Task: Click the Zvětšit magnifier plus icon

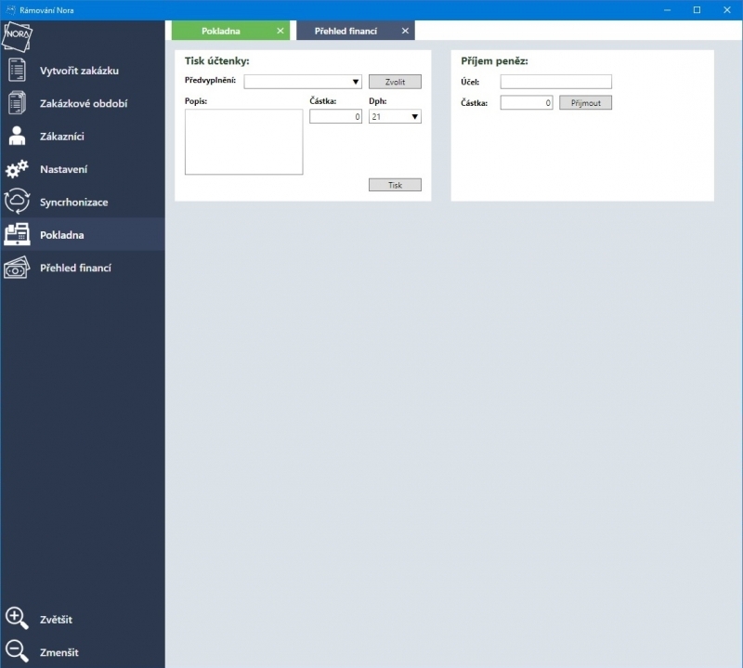Action: click(17, 619)
